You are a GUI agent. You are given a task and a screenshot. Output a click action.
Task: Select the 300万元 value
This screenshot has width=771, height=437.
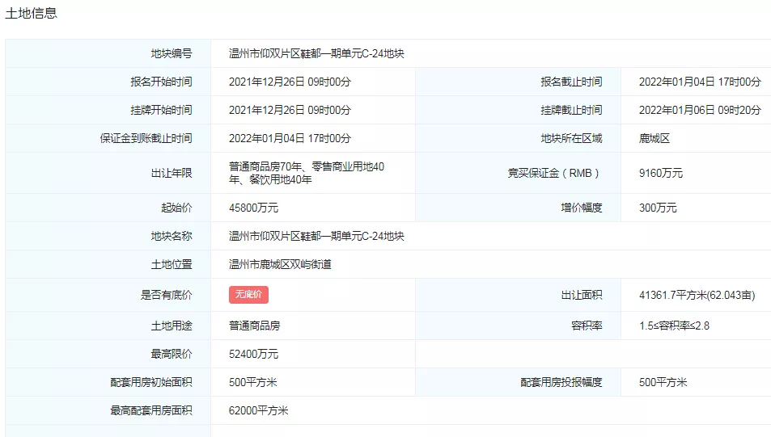[658, 208]
